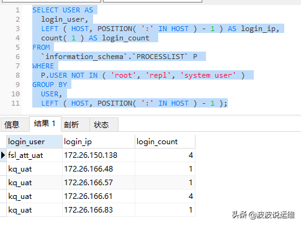
Task: Click line number 11 in the editor gutter
Action: [x=16, y=103]
